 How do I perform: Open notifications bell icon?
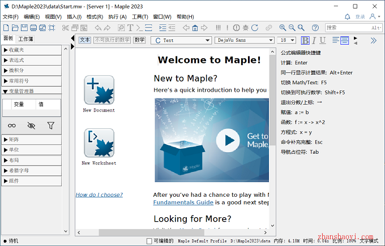348,16
